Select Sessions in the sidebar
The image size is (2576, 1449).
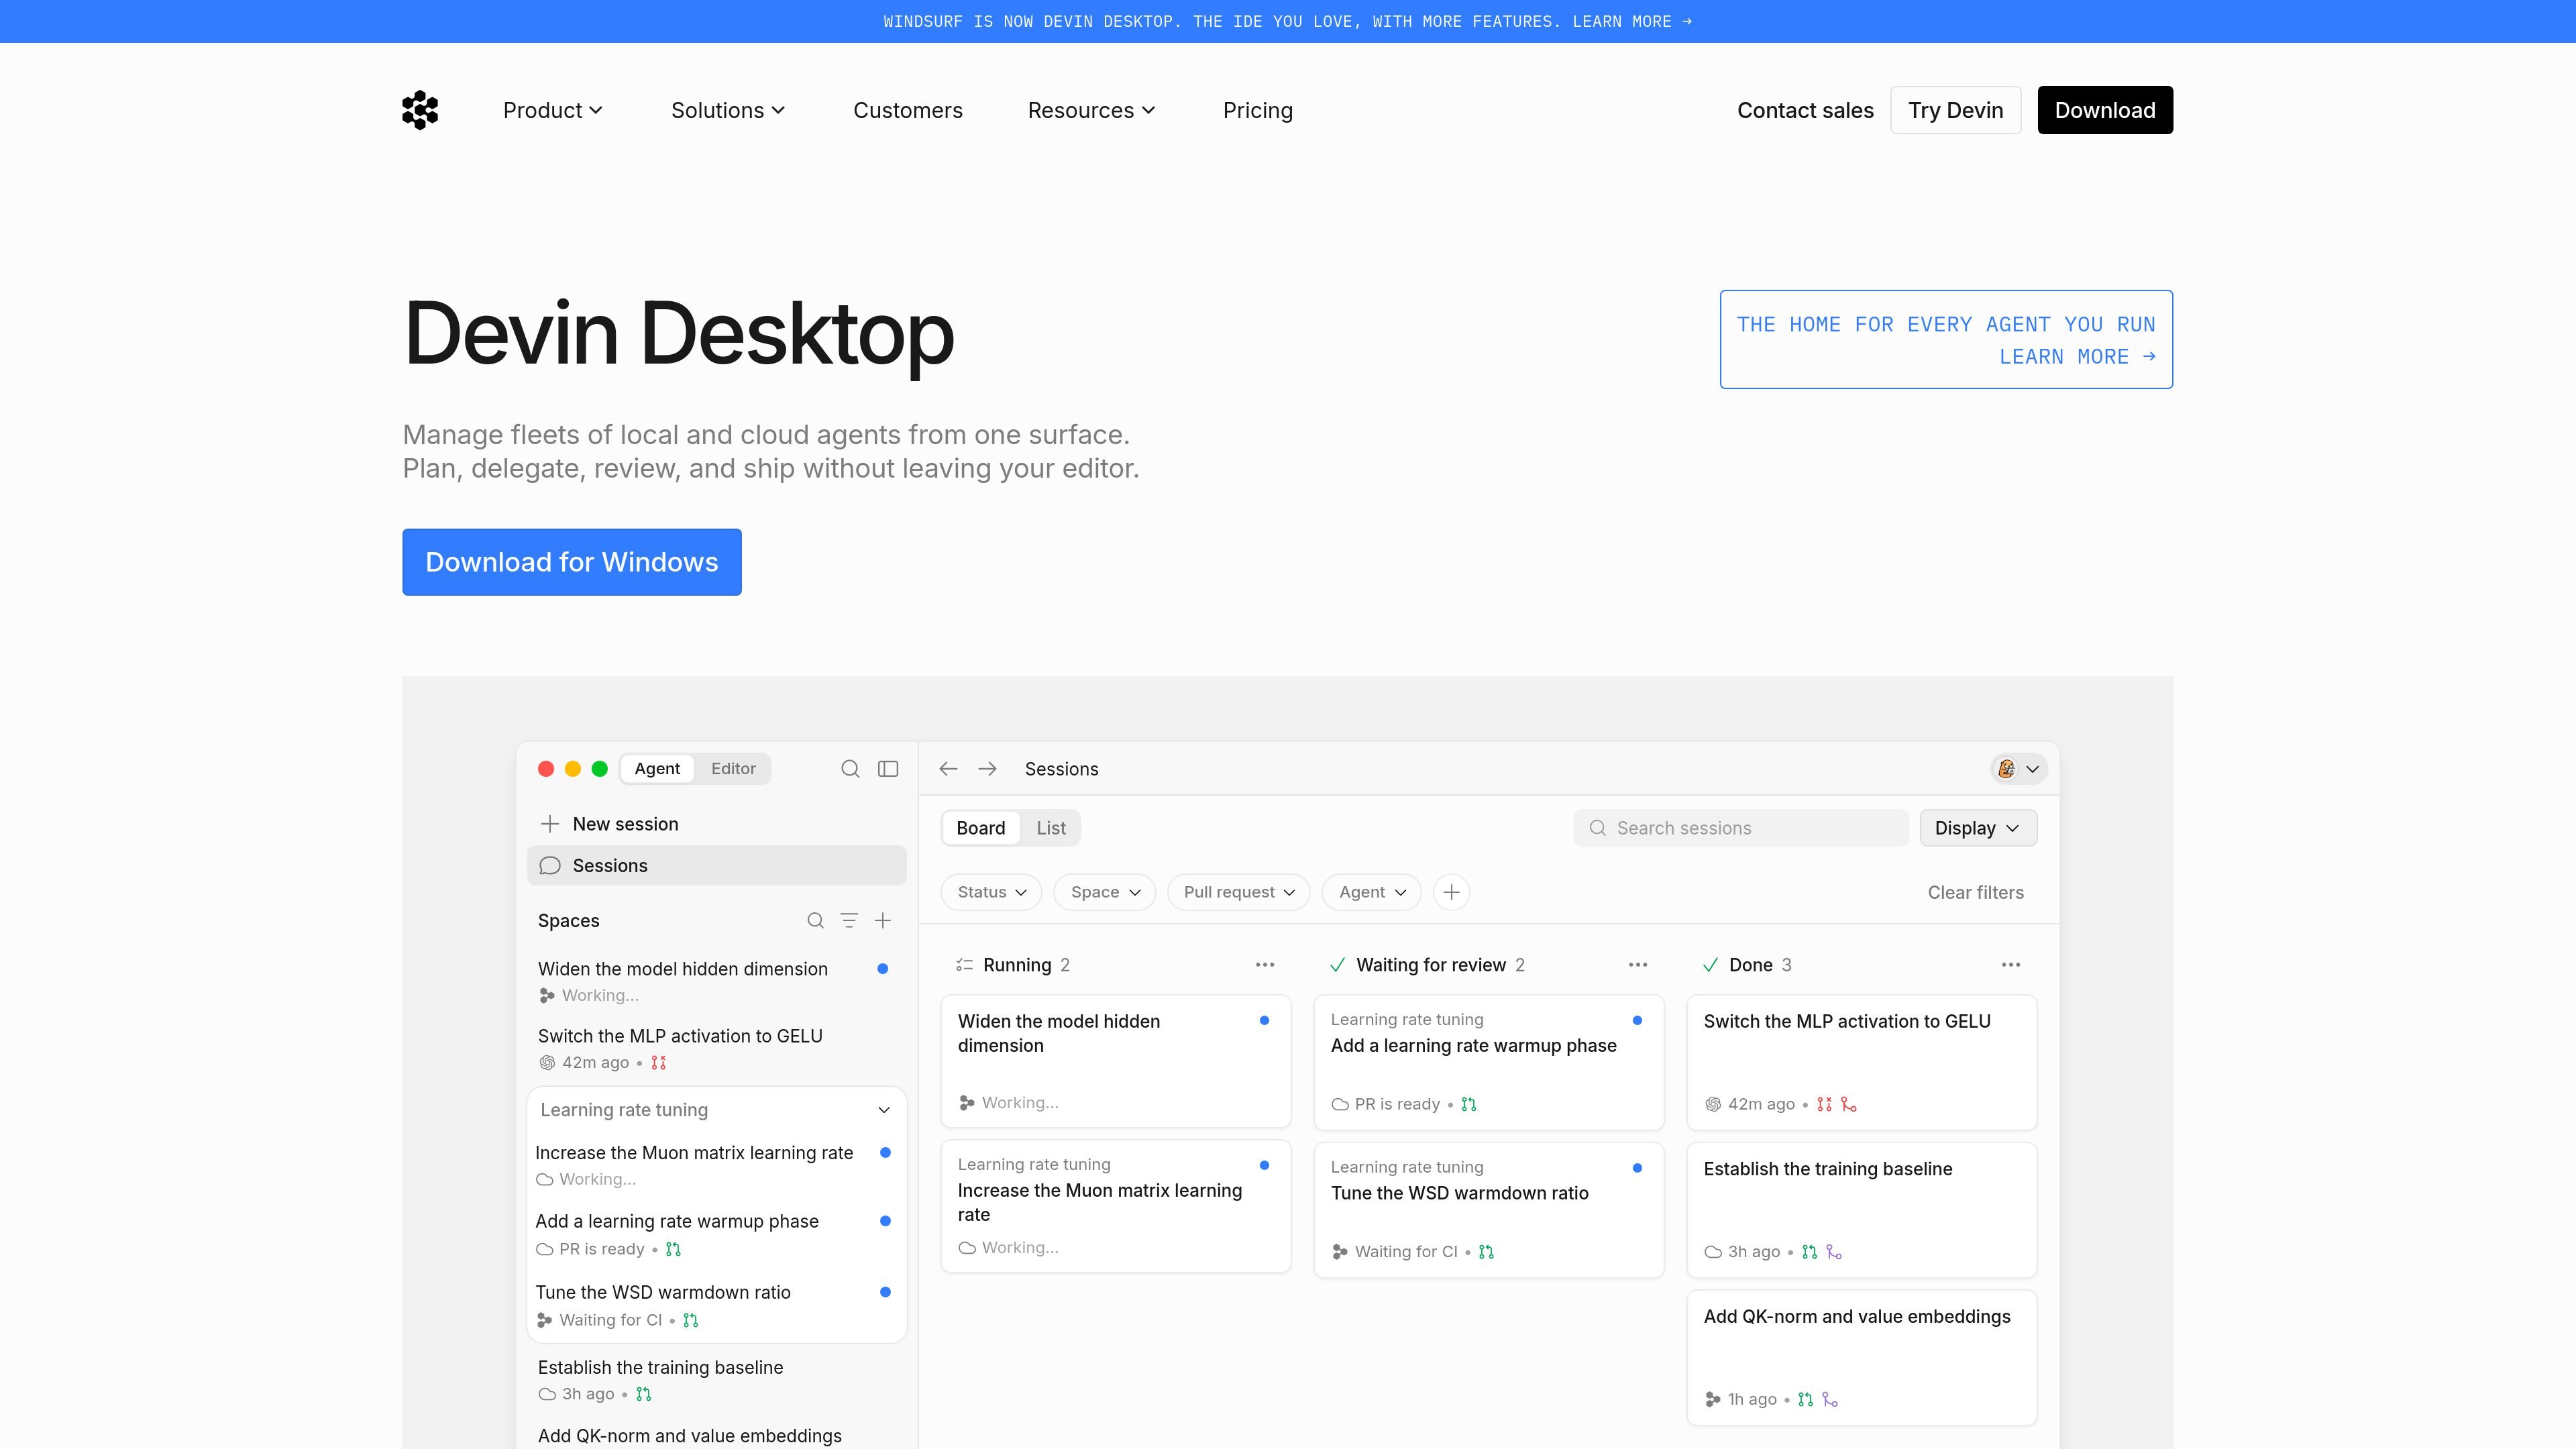click(716, 866)
